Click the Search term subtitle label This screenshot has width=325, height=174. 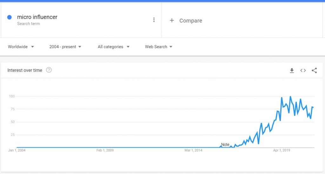pyautogui.click(x=28, y=23)
